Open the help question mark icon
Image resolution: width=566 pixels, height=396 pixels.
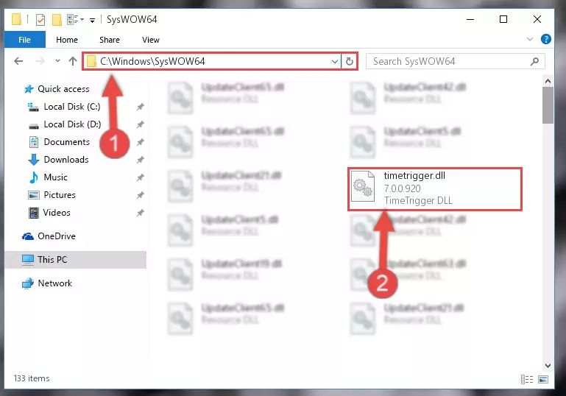tap(546, 39)
